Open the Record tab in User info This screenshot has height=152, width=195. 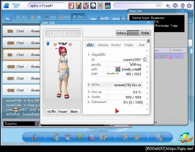pyautogui.click(x=116, y=45)
